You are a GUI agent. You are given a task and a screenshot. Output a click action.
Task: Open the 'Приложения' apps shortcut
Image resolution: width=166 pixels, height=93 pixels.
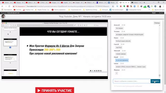click(7, 10)
